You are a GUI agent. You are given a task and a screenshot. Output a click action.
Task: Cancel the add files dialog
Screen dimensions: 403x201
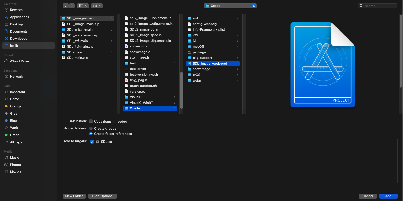click(368, 196)
